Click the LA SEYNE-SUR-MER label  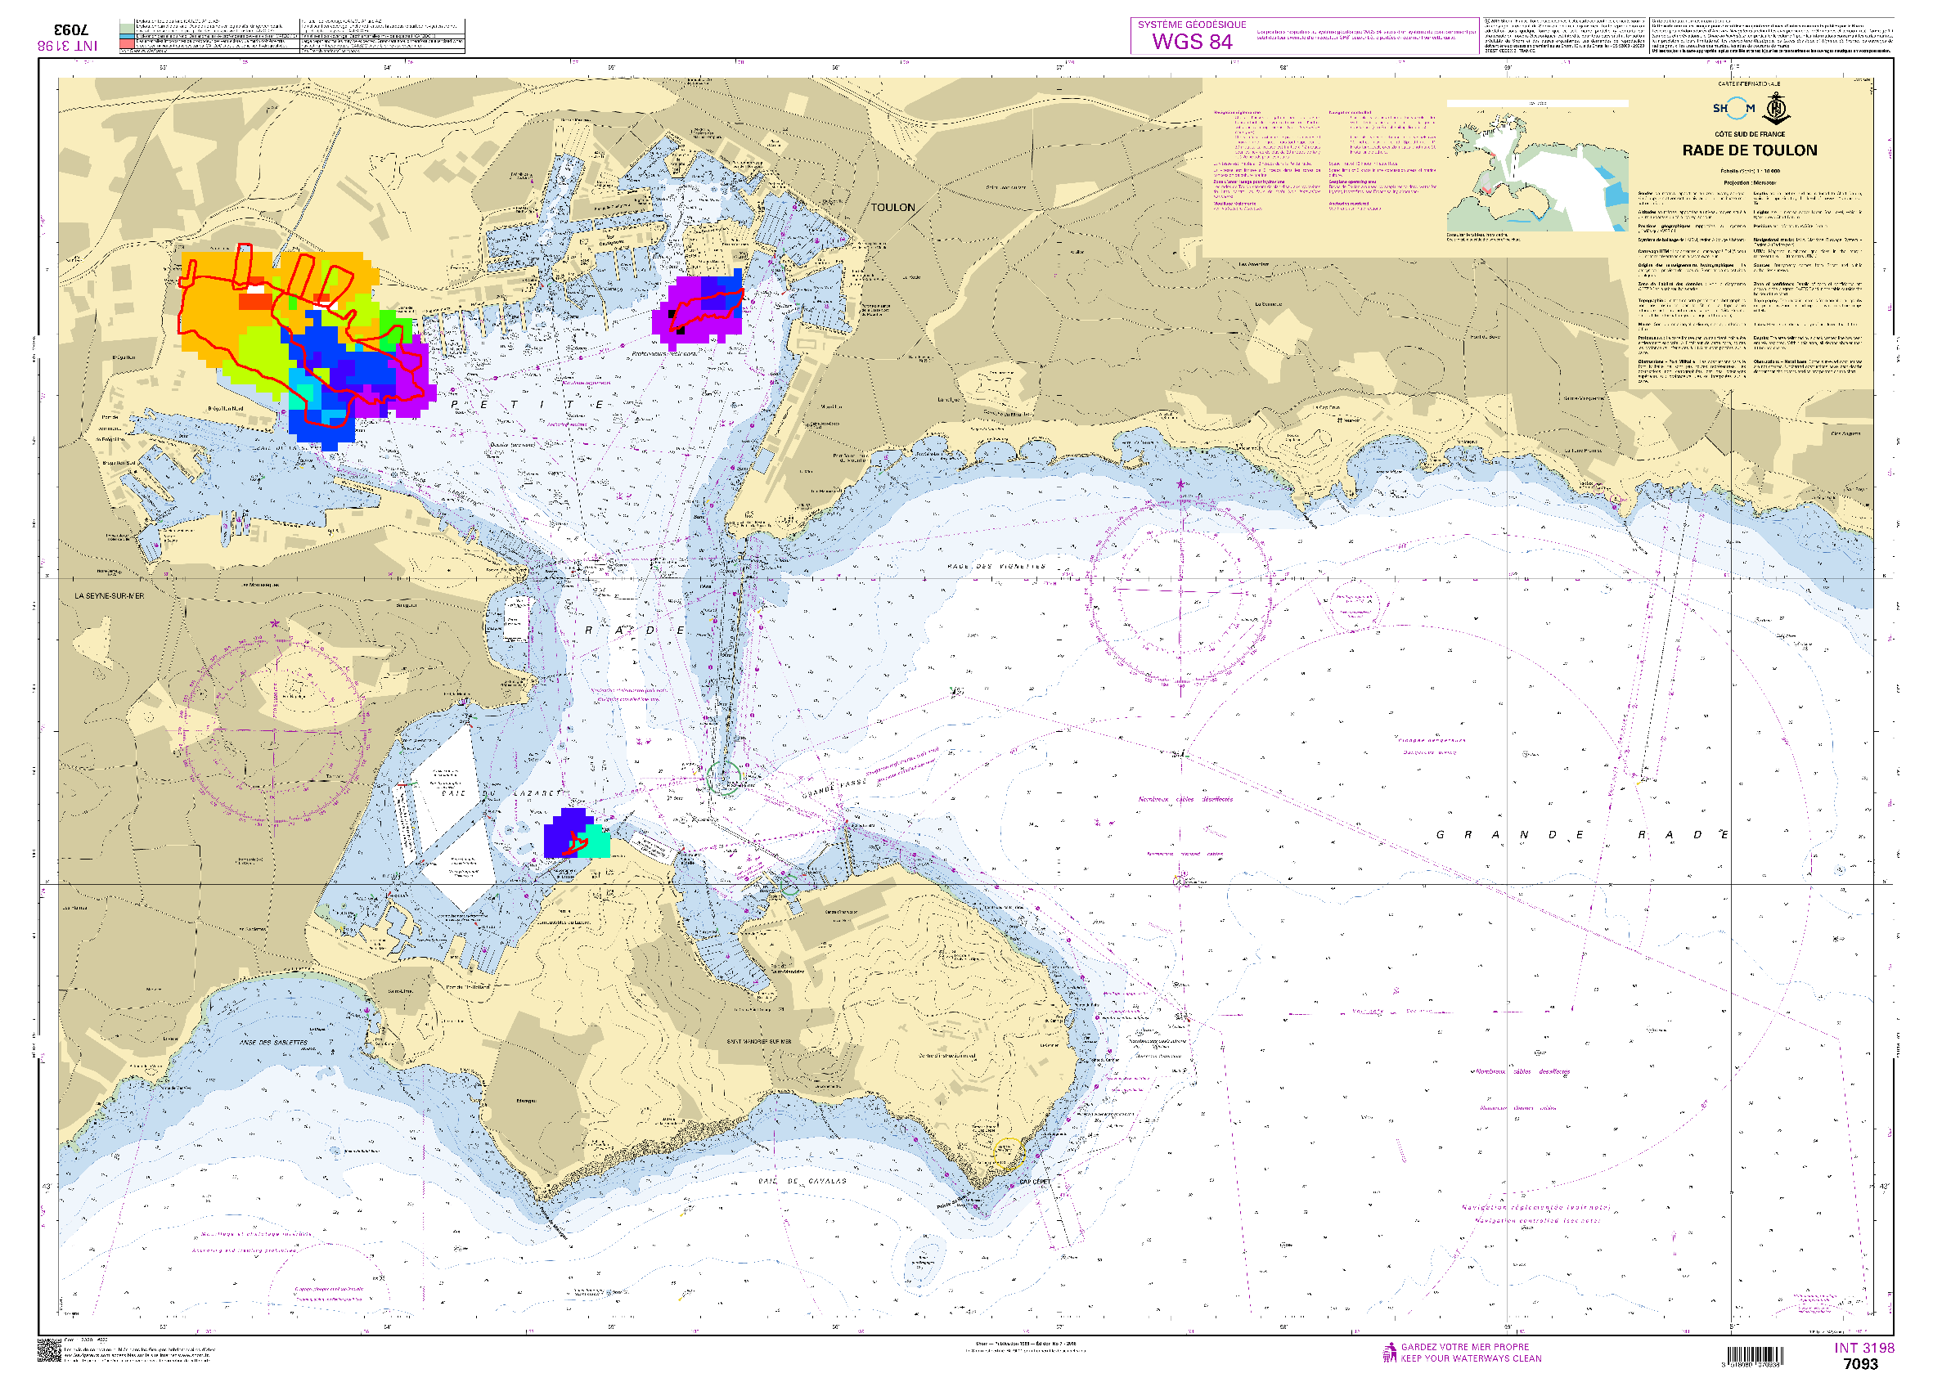[109, 595]
